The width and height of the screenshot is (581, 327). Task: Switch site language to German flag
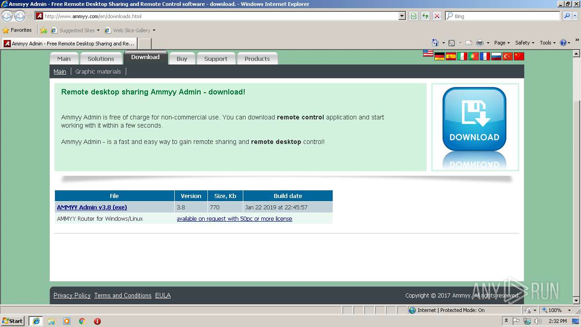point(439,56)
